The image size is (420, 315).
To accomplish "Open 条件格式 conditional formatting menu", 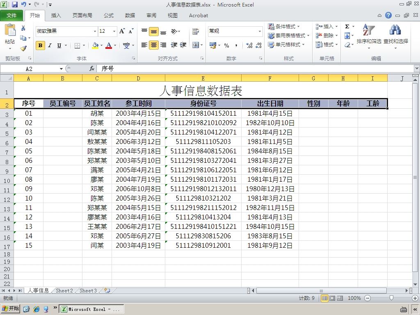I will [x=284, y=27].
